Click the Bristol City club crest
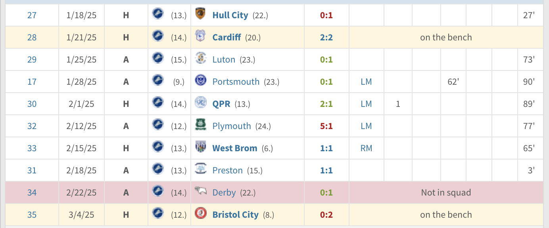 tap(200, 214)
